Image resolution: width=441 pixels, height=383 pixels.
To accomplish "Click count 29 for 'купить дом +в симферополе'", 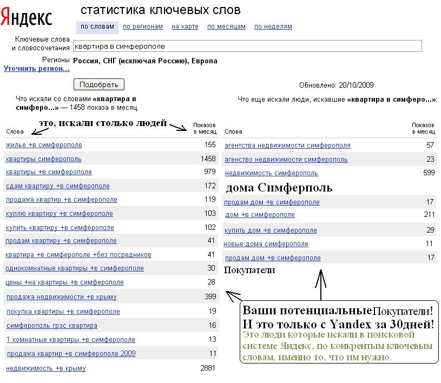I will pyautogui.click(x=430, y=230).
